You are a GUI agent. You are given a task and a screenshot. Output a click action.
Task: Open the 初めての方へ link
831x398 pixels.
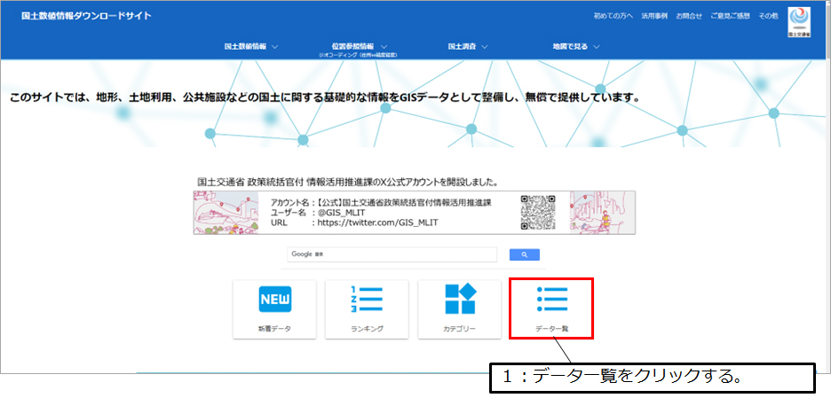coord(613,16)
